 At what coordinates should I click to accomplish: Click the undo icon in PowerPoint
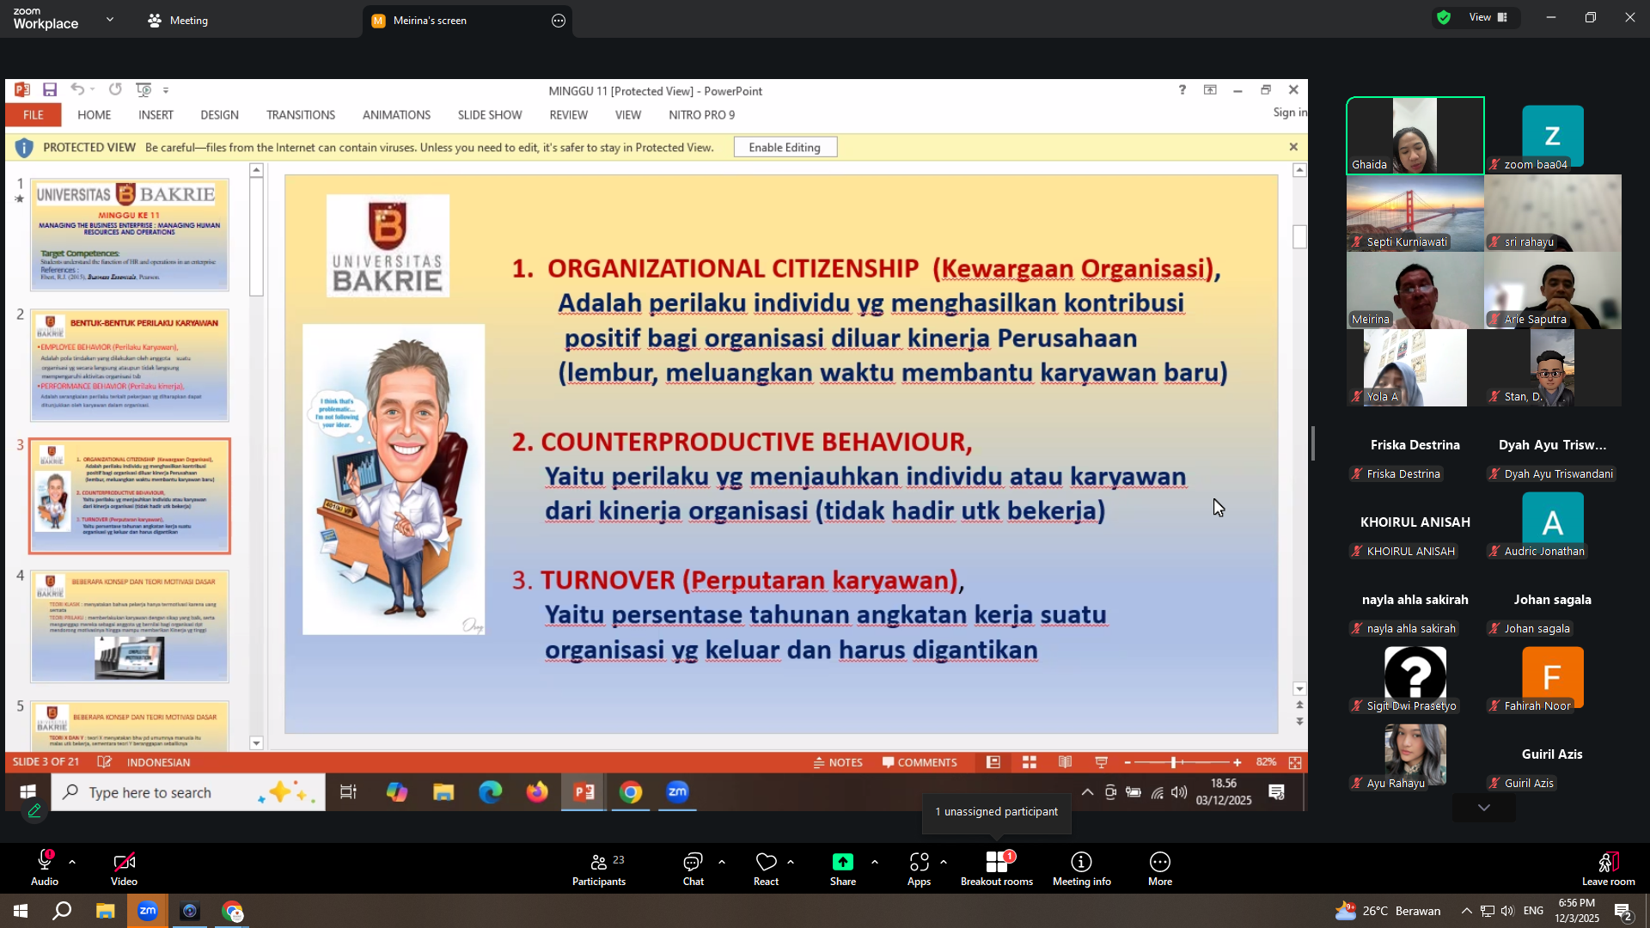click(77, 89)
